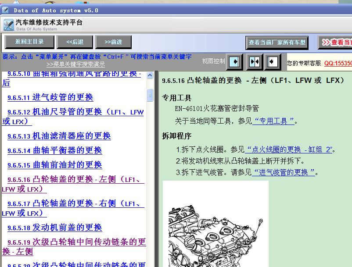The image size is (352, 267).
Task: Click the 返回主目录 button
Action: pyautogui.click(x=29, y=42)
